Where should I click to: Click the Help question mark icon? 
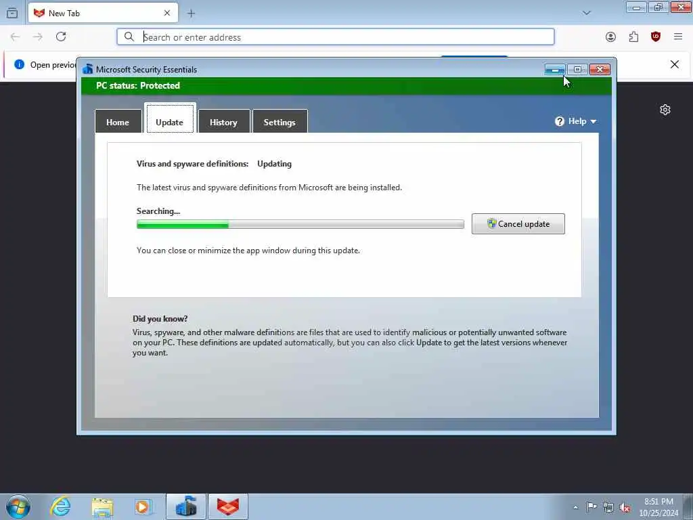coord(560,121)
